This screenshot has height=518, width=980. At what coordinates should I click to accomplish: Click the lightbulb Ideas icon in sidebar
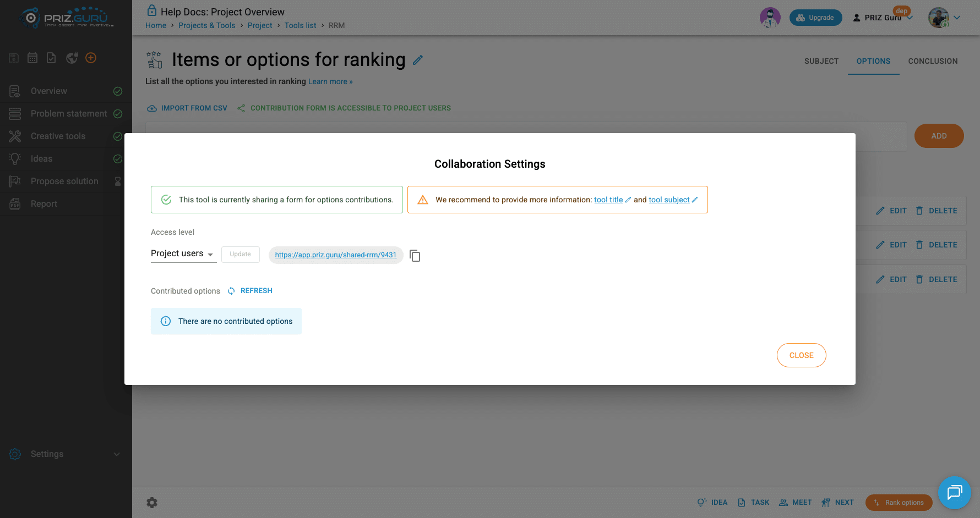point(15,159)
